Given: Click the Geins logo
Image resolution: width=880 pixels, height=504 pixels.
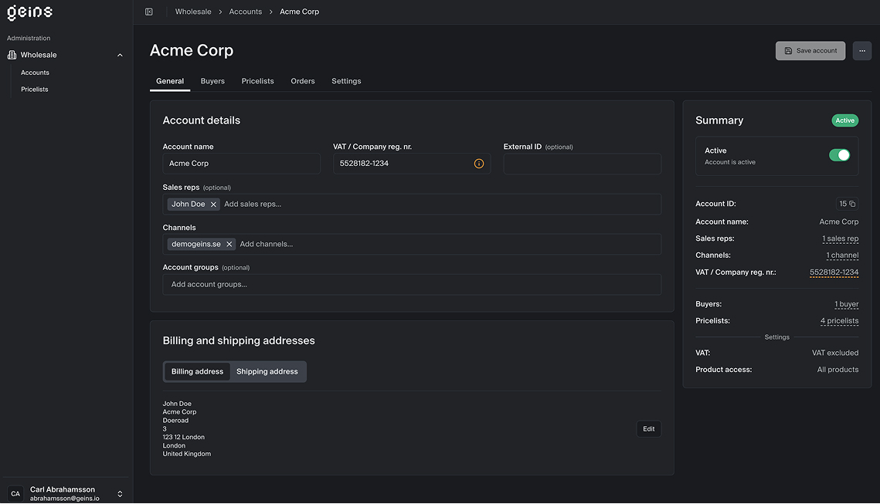Looking at the screenshot, I should [30, 12].
